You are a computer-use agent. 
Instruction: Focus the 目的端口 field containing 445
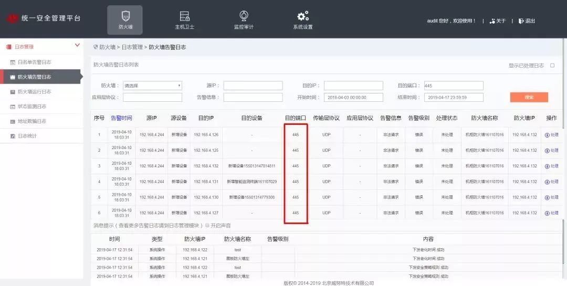(454, 86)
